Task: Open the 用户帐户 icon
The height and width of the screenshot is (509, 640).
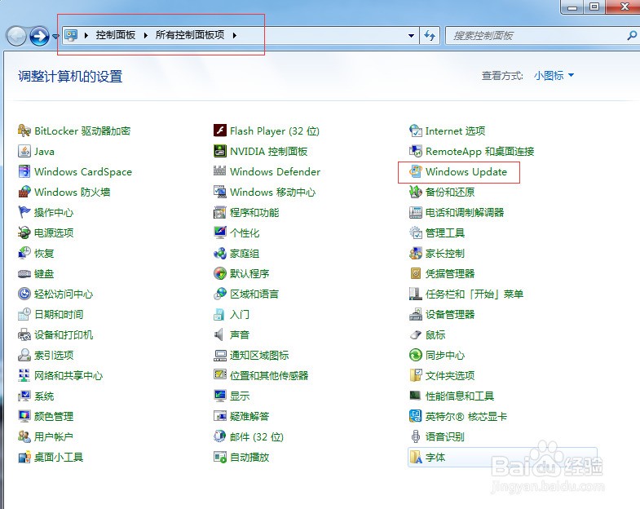Action: click(24, 436)
